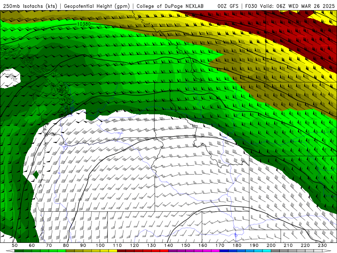Image resolution: width=337 pixels, height=253 pixels.
Task: Click the 150 value on the color scale
Action: 186,245
